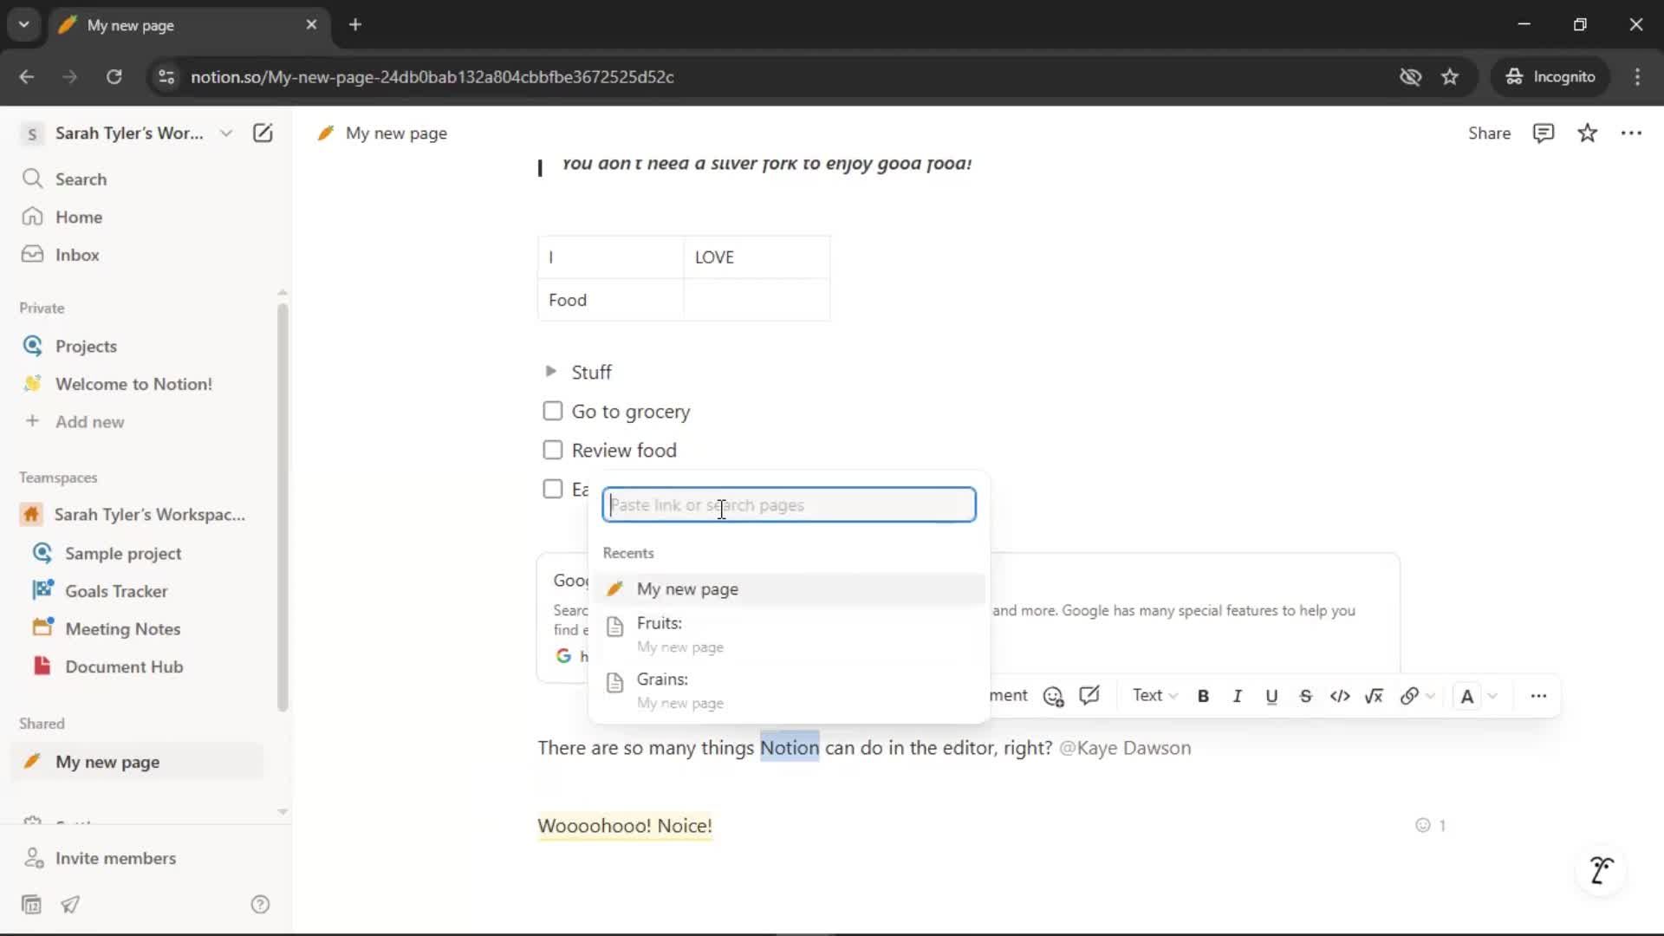Image resolution: width=1664 pixels, height=936 pixels.
Task: Open the Projects page
Action: pyautogui.click(x=86, y=346)
